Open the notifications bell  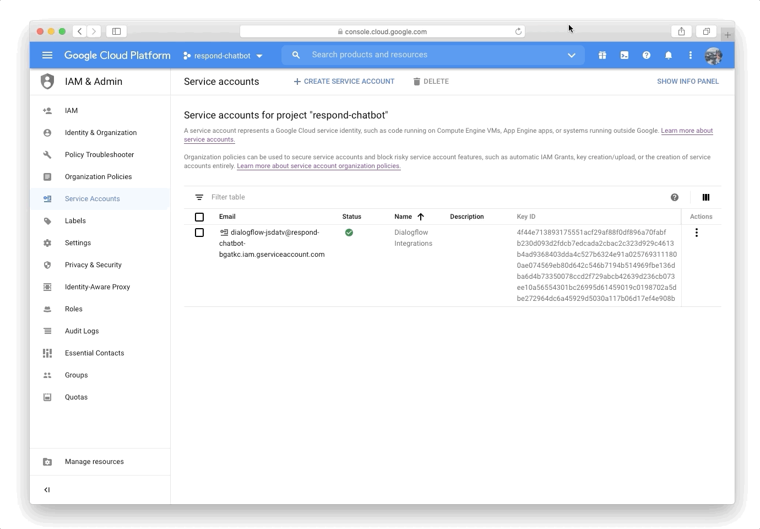click(669, 55)
